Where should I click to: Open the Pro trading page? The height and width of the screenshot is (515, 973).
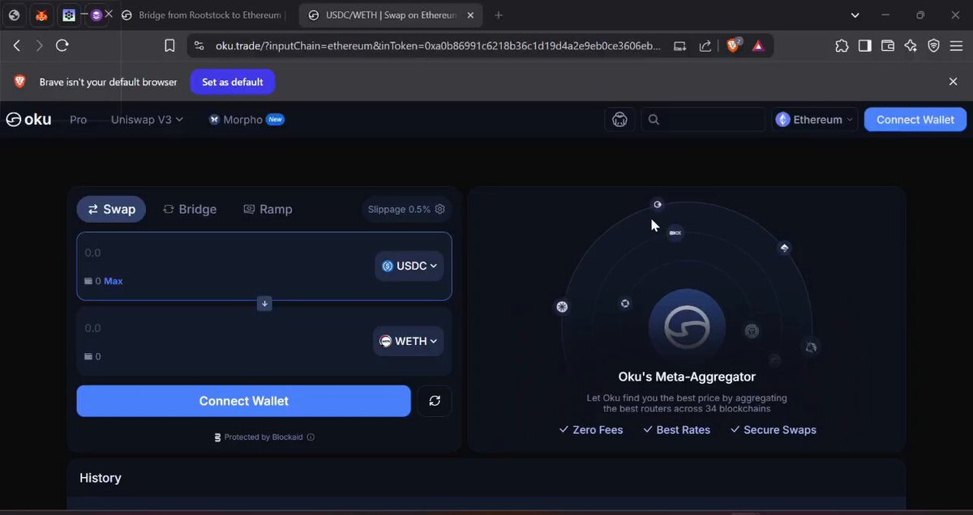[79, 120]
